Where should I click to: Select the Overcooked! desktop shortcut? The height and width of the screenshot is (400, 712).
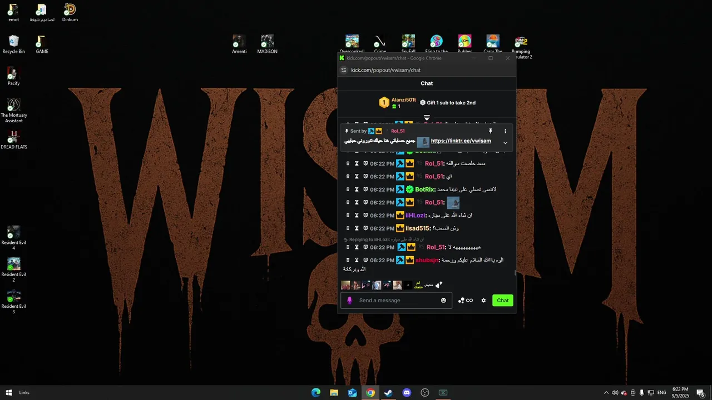click(352, 44)
